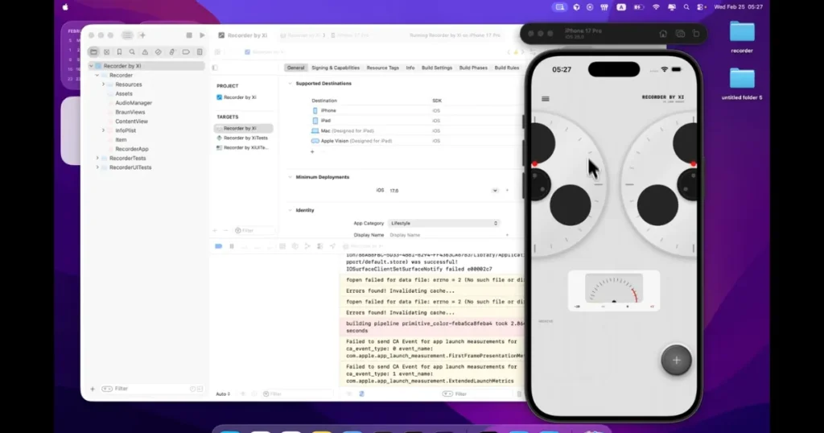Open the Issue navigator warning icon
Viewport: 824px width, 433px height.
pos(145,52)
